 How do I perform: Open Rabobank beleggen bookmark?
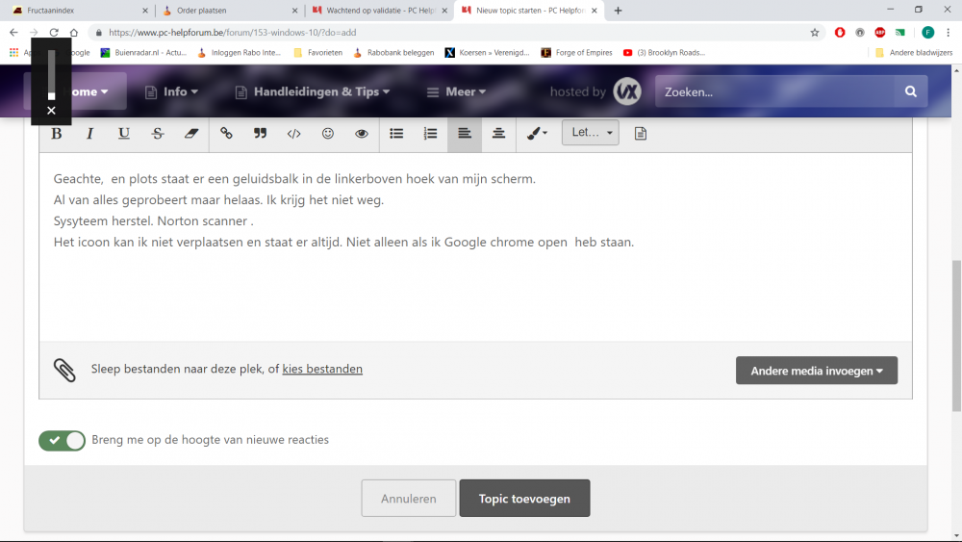coord(393,53)
